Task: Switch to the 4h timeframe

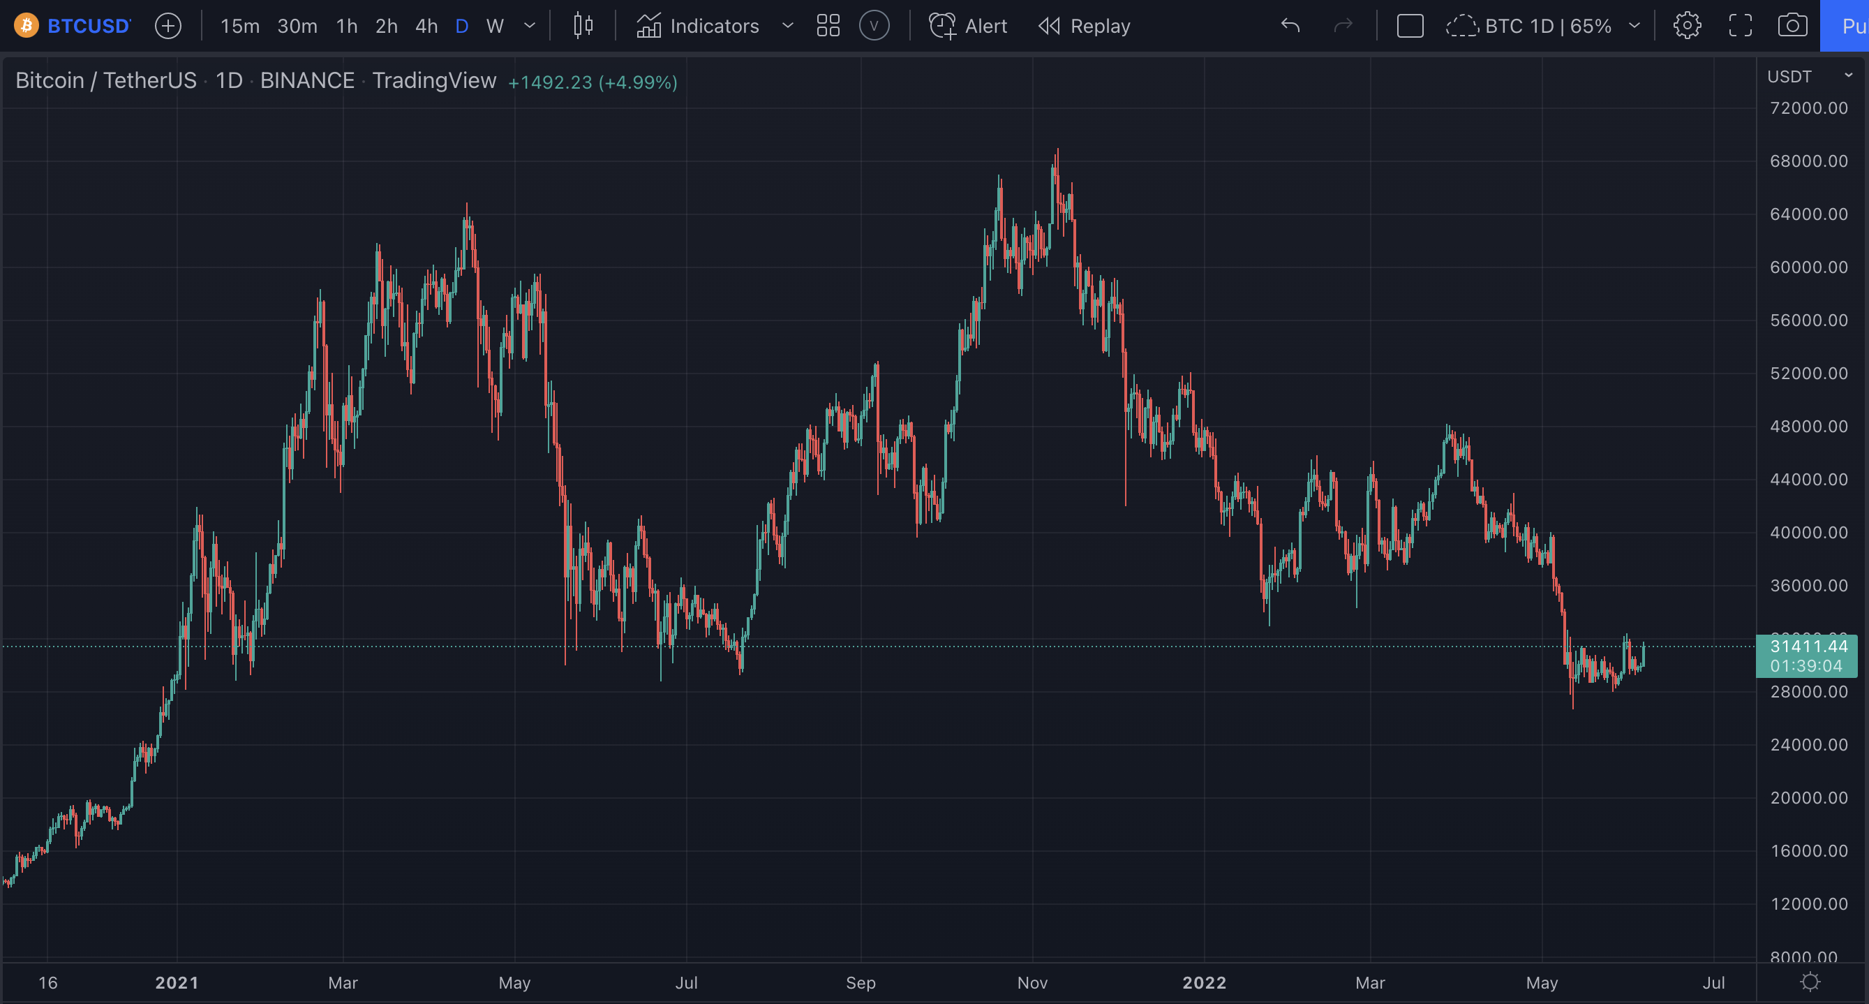Action: (426, 26)
